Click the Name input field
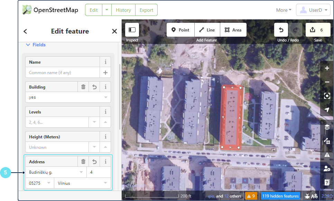Screen dimensions: 334x201 click(x=63, y=73)
